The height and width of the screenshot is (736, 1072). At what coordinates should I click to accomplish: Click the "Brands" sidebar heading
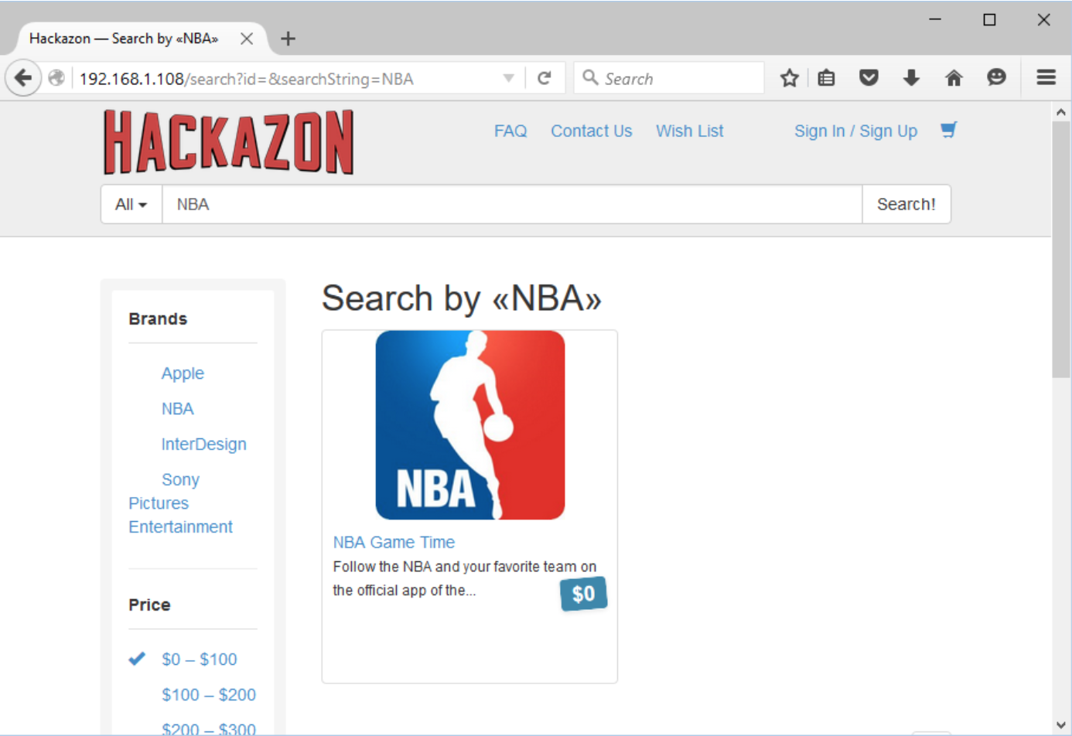[158, 319]
